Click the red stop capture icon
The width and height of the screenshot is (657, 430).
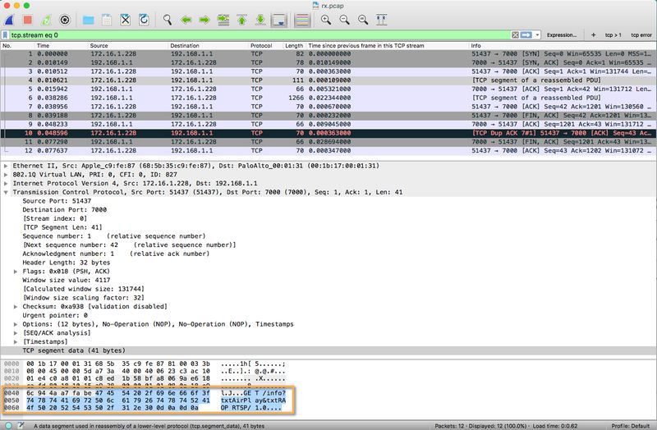point(27,18)
